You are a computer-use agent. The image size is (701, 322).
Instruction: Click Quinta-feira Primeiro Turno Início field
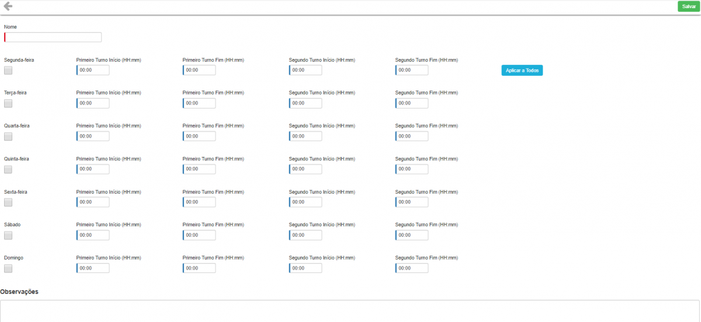(93, 169)
